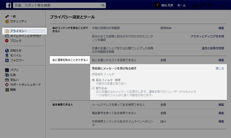Click 私に連絡を取ることができる人 section label

click(70, 60)
